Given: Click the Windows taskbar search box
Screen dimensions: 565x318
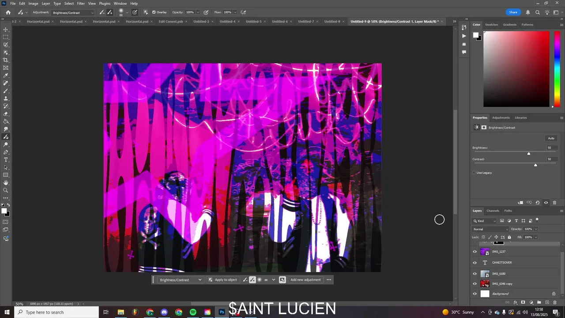Looking at the screenshot, I should 56,312.
